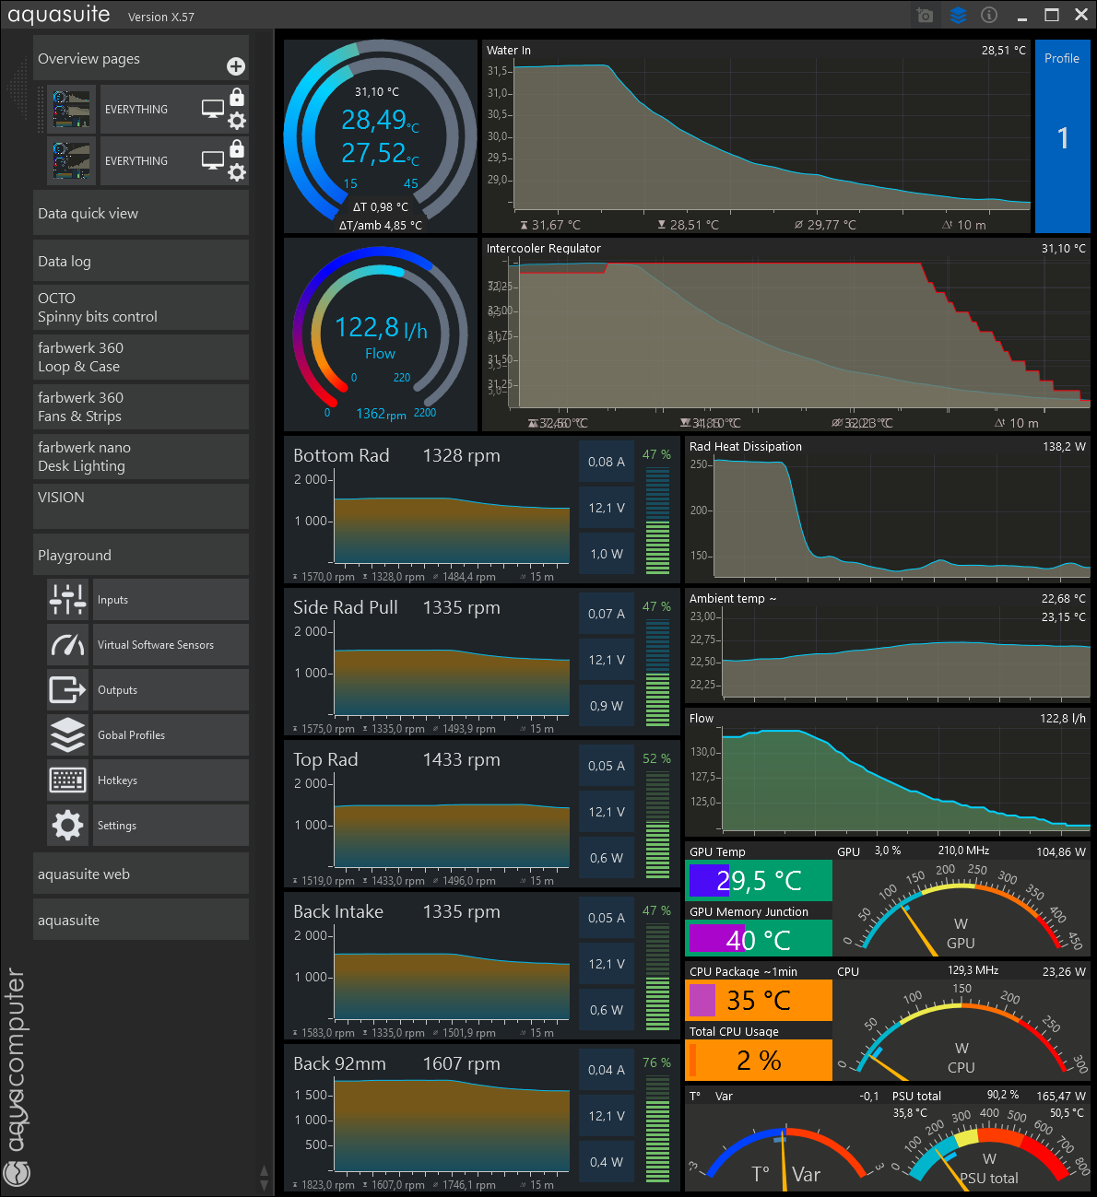
Task: Open settings gear of second EVERYTHING page
Action: pos(237,172)
